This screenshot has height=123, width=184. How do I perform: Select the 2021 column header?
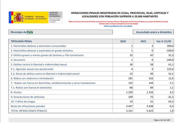144,41
